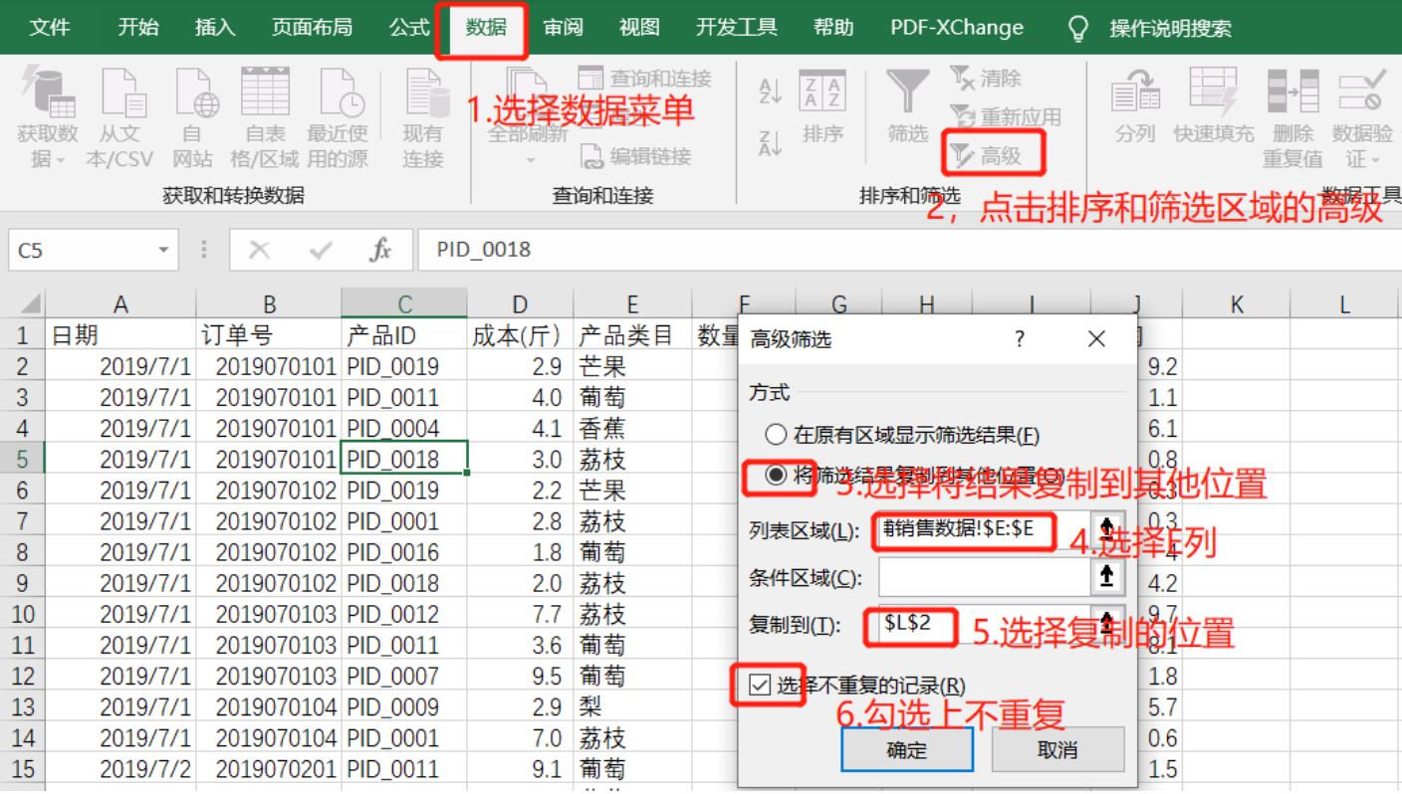Click the 编辑链接 ribbon button

pyautogui.click(x=635, y=156)
